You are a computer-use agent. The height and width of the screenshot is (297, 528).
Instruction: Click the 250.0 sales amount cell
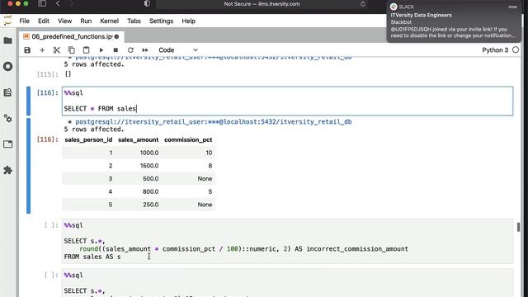[x=150, y=205]
